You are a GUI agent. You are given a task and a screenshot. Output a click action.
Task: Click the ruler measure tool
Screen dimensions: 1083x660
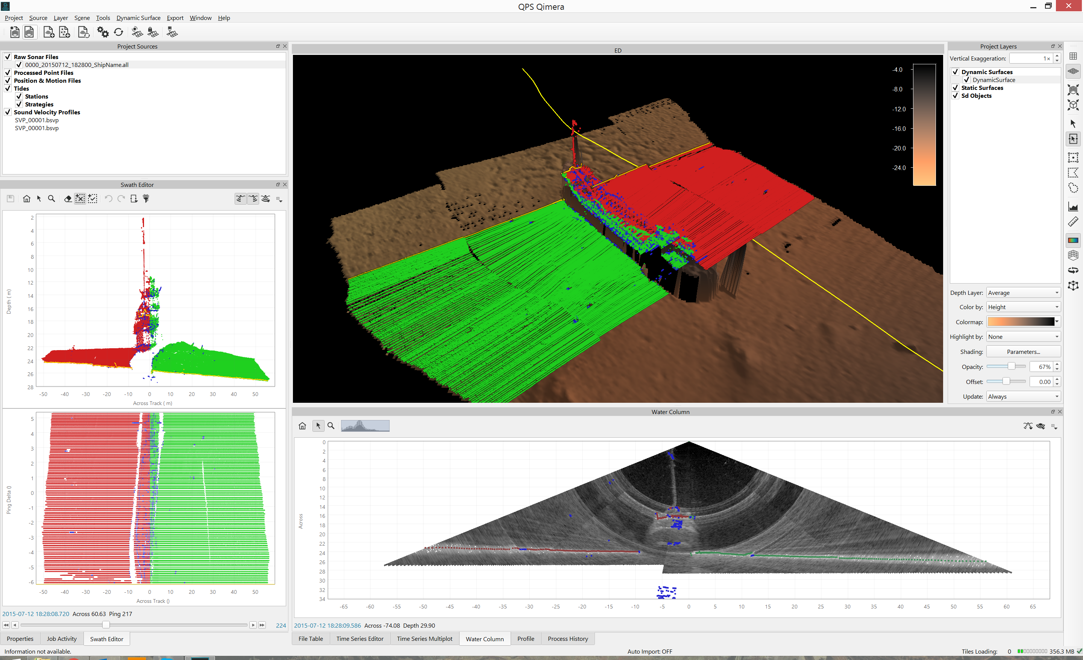1073,222
